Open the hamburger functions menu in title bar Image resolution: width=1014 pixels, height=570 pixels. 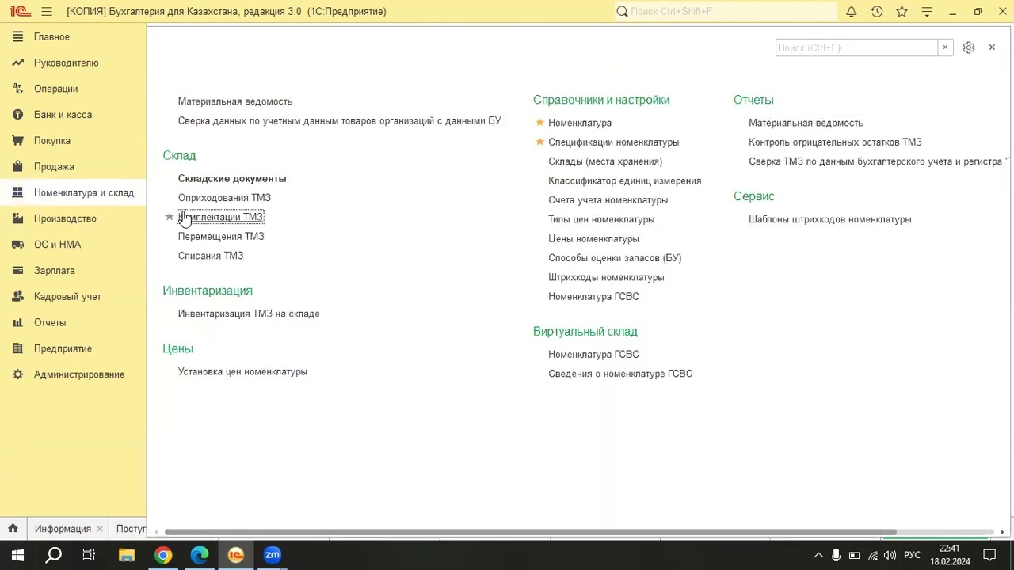coord(47,12)
